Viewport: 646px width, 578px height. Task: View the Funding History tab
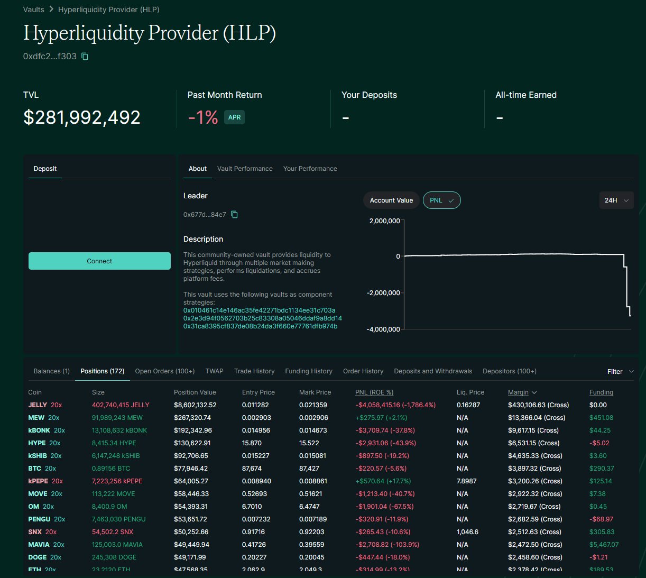click(x=309, y=371)
